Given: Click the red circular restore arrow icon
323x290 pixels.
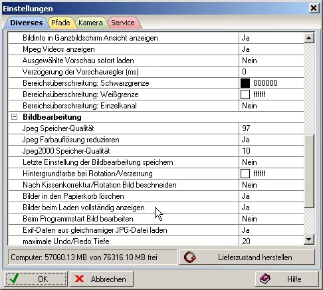Looking at the screenshot, I should [190, 257].
